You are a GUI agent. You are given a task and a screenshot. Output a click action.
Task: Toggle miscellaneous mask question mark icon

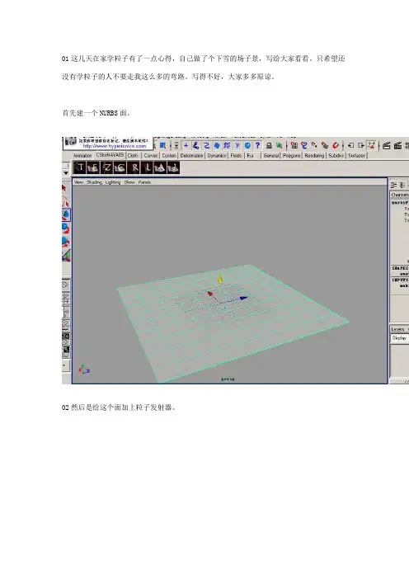coord(257,145)
